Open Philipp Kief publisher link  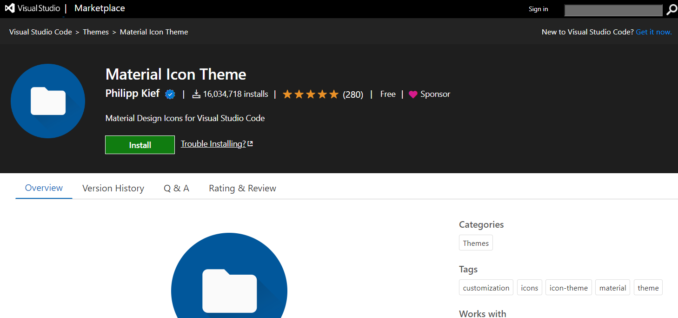(x=132, y=94)
